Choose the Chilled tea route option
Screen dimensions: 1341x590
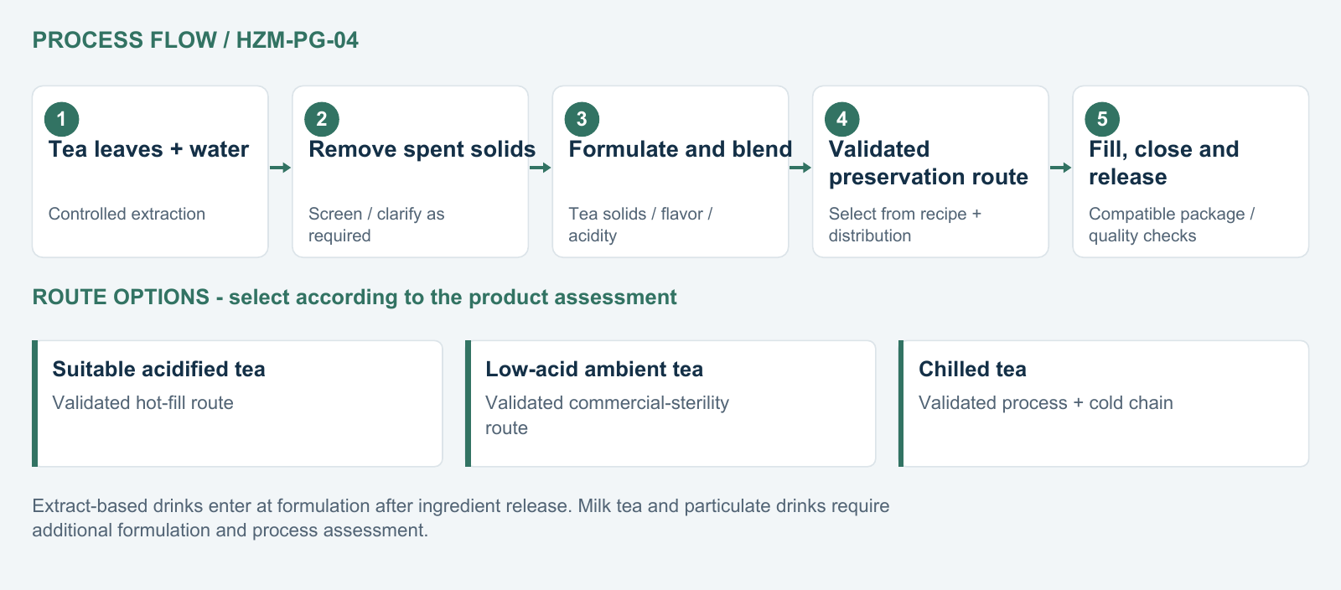click(x=1104, y=403)
